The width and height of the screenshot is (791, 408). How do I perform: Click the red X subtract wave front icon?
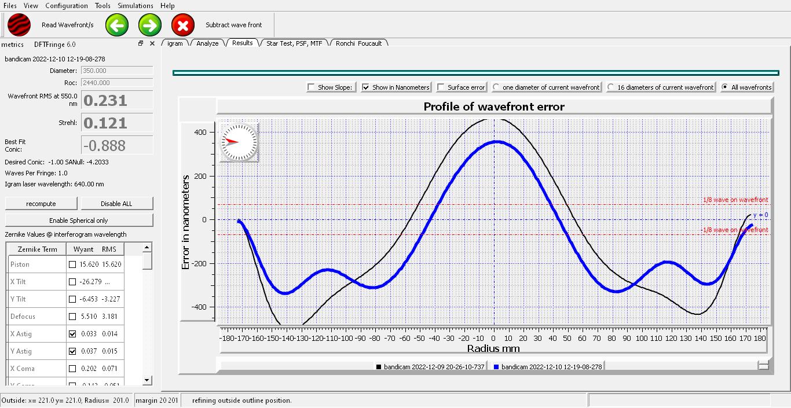pos(183,25)
